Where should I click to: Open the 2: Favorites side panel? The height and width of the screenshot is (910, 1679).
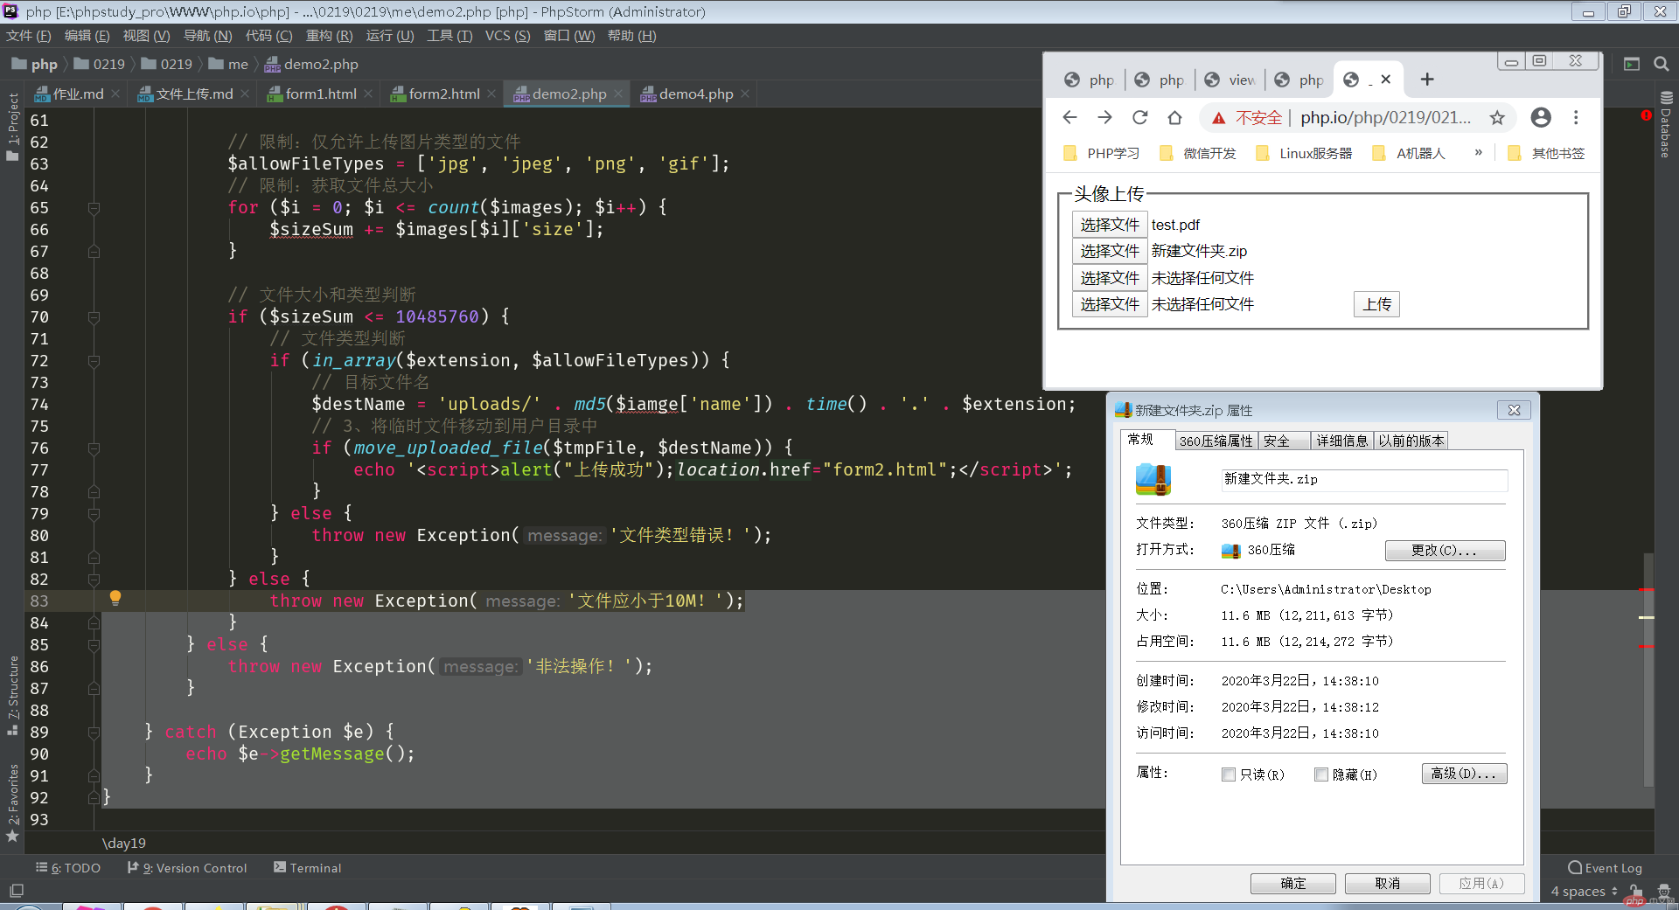point(12,802)
